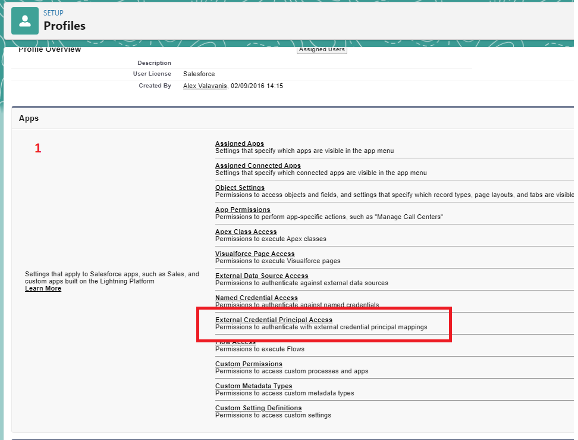Screen dimensions: 578x440
Task: Click External Data Source Access link
Action: [262, 276]
